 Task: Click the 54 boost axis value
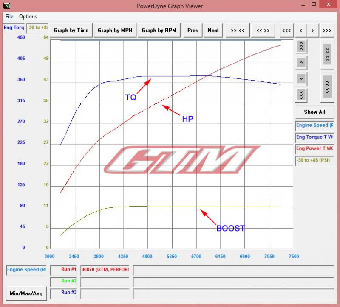pos(46,37)
